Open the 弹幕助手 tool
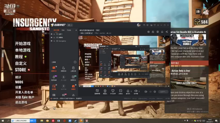The width and height of the screenshot is (220, 123). [x=54, y=69]
